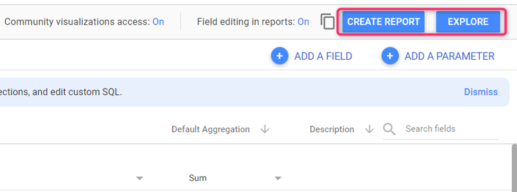The height and width of the screenshot is (192, 517).
Task: Click the ADD A FIELD label
Action: pyautogui.click(x=323, y=56)
